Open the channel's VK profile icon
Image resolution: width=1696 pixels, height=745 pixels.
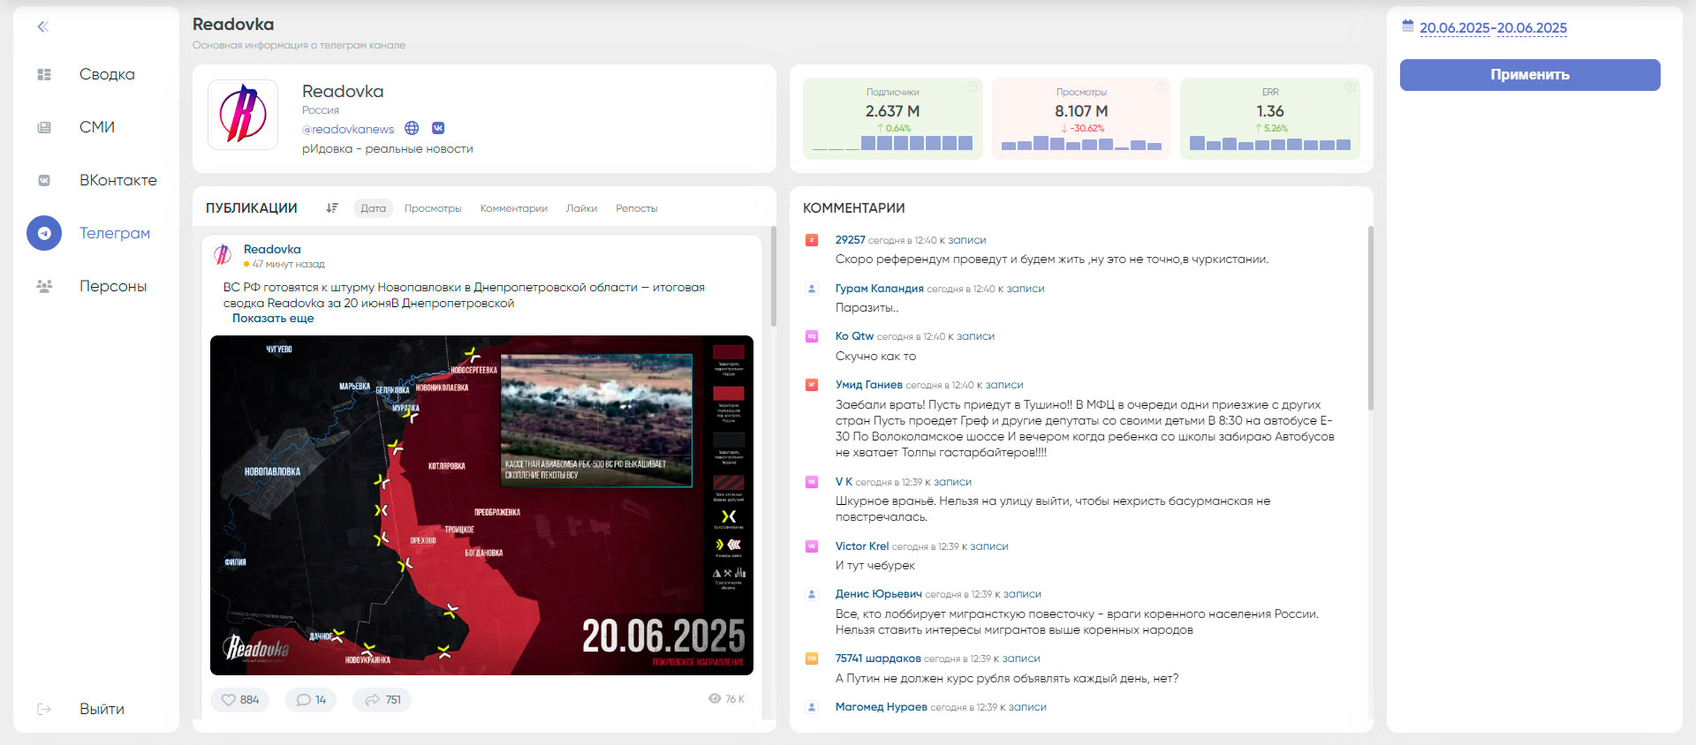click(438, 129)
